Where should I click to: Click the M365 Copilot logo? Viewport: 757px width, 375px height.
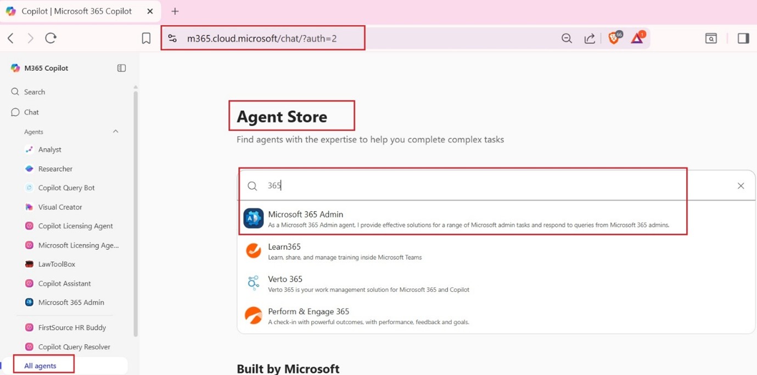point(15,68)
